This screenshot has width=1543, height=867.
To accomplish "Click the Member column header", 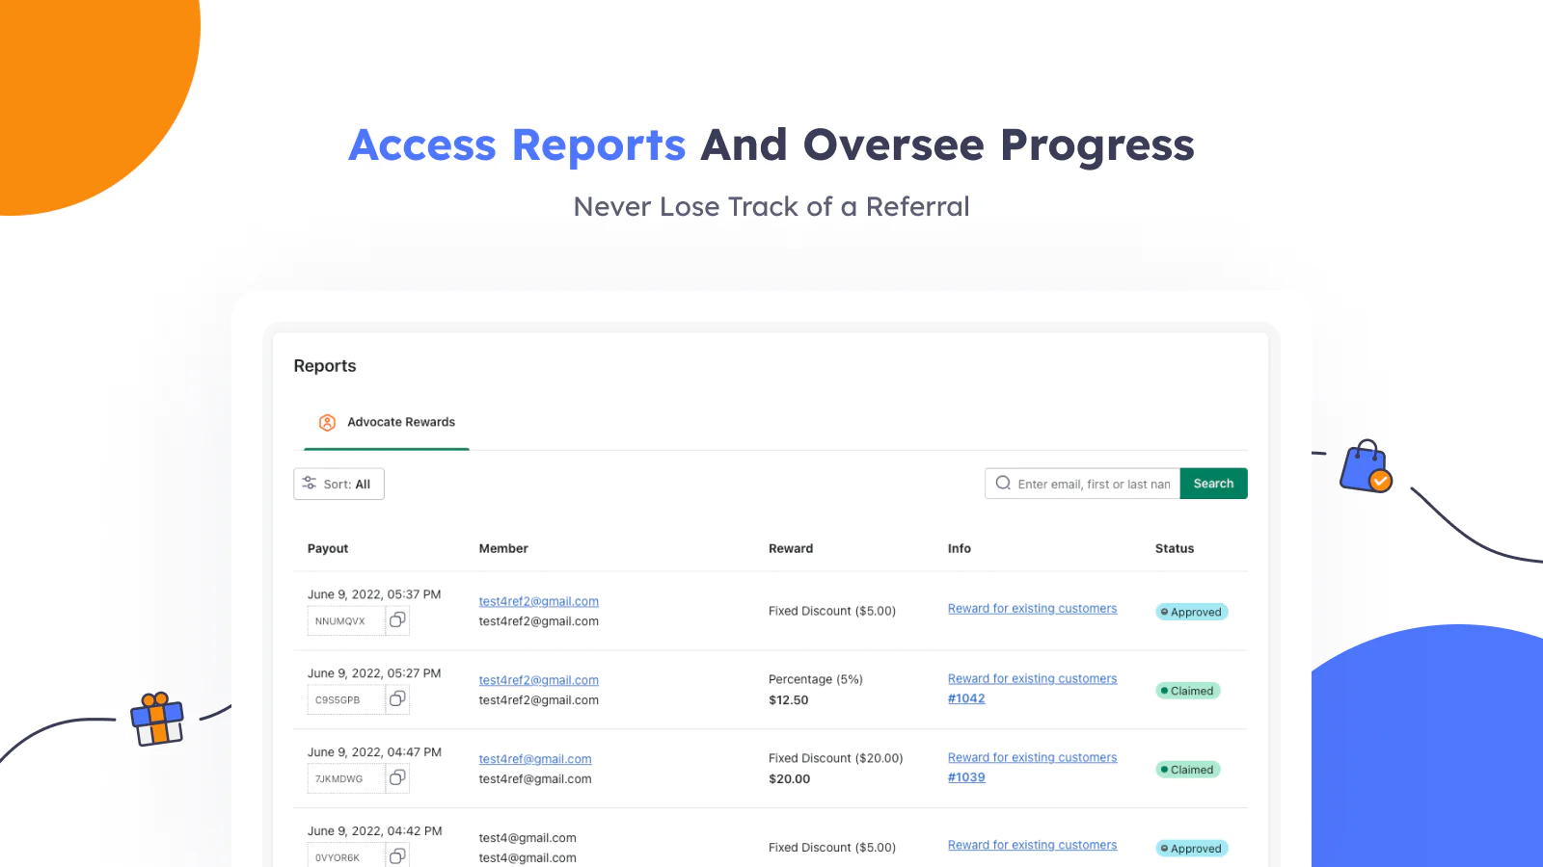I will (x=503, y=548).
